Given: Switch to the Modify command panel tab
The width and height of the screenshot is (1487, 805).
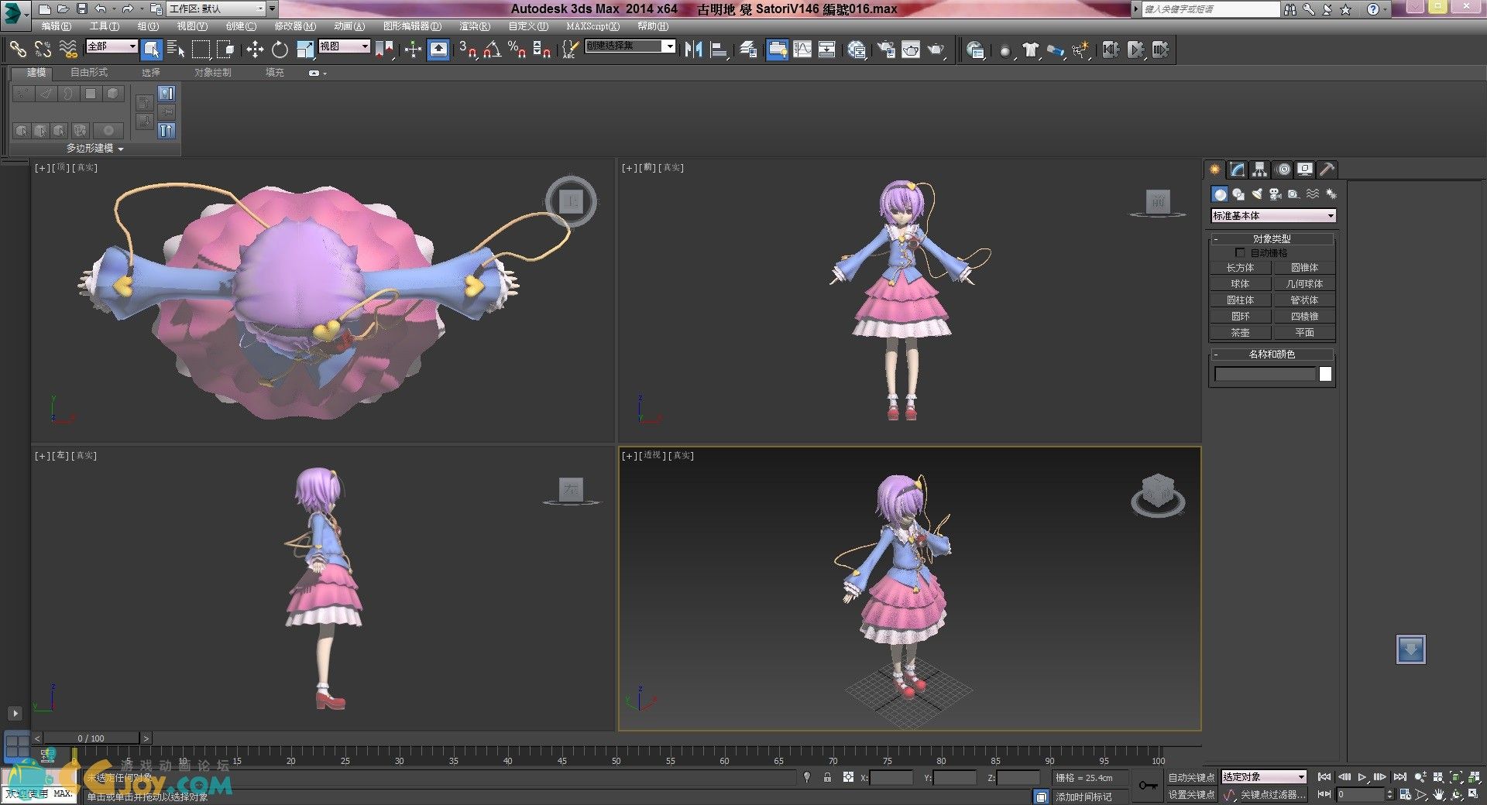Looking at the screenshot, I should pos(1238,170).
